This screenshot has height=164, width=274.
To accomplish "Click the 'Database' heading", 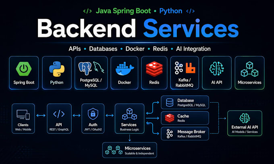I will tap(186, 100).
